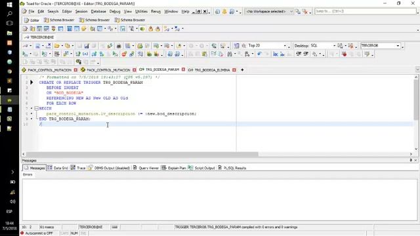Open the Windows Start menu
The width and height of the screenshot is (420, 236).
coord(9,5)
